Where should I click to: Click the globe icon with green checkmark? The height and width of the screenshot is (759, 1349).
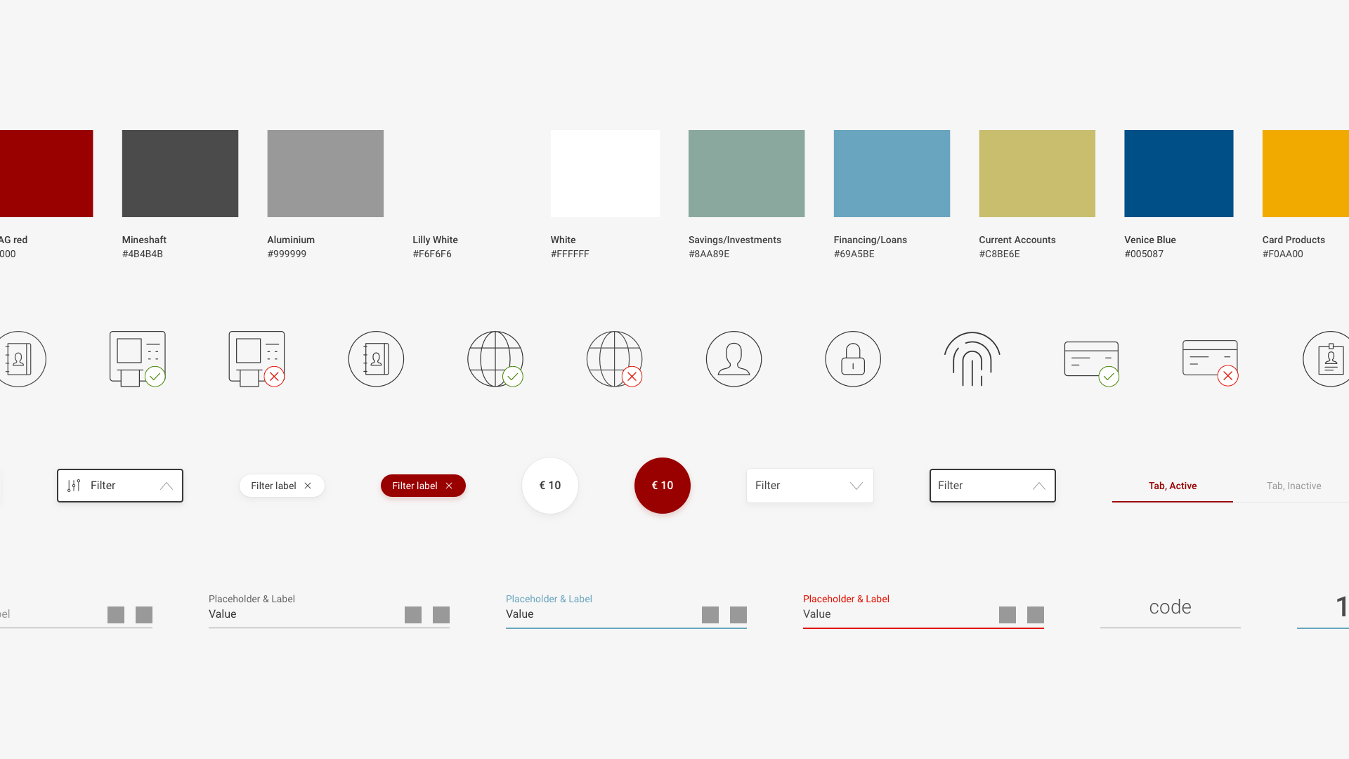(x=495, y=359)
